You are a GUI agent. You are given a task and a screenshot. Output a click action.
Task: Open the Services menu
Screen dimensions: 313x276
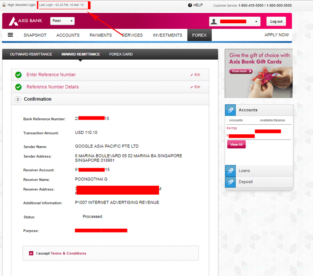pyautogui.click(x=133, y=35)
